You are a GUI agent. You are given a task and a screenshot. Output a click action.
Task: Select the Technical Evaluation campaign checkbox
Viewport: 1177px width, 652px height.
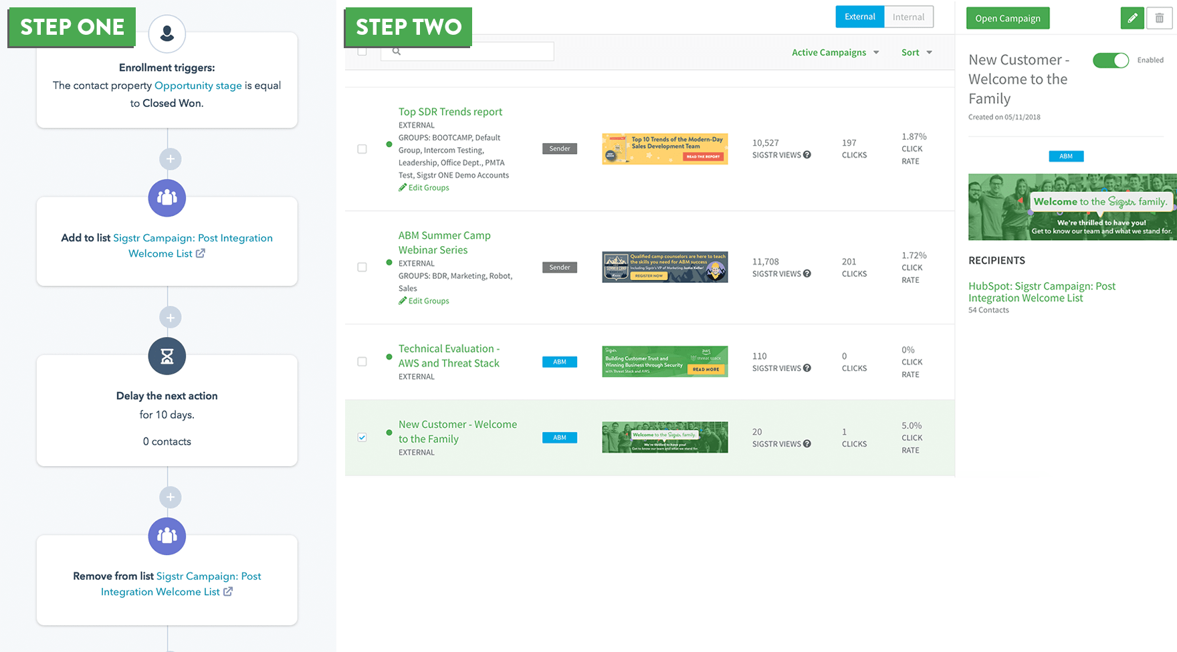tap(362, 362)
